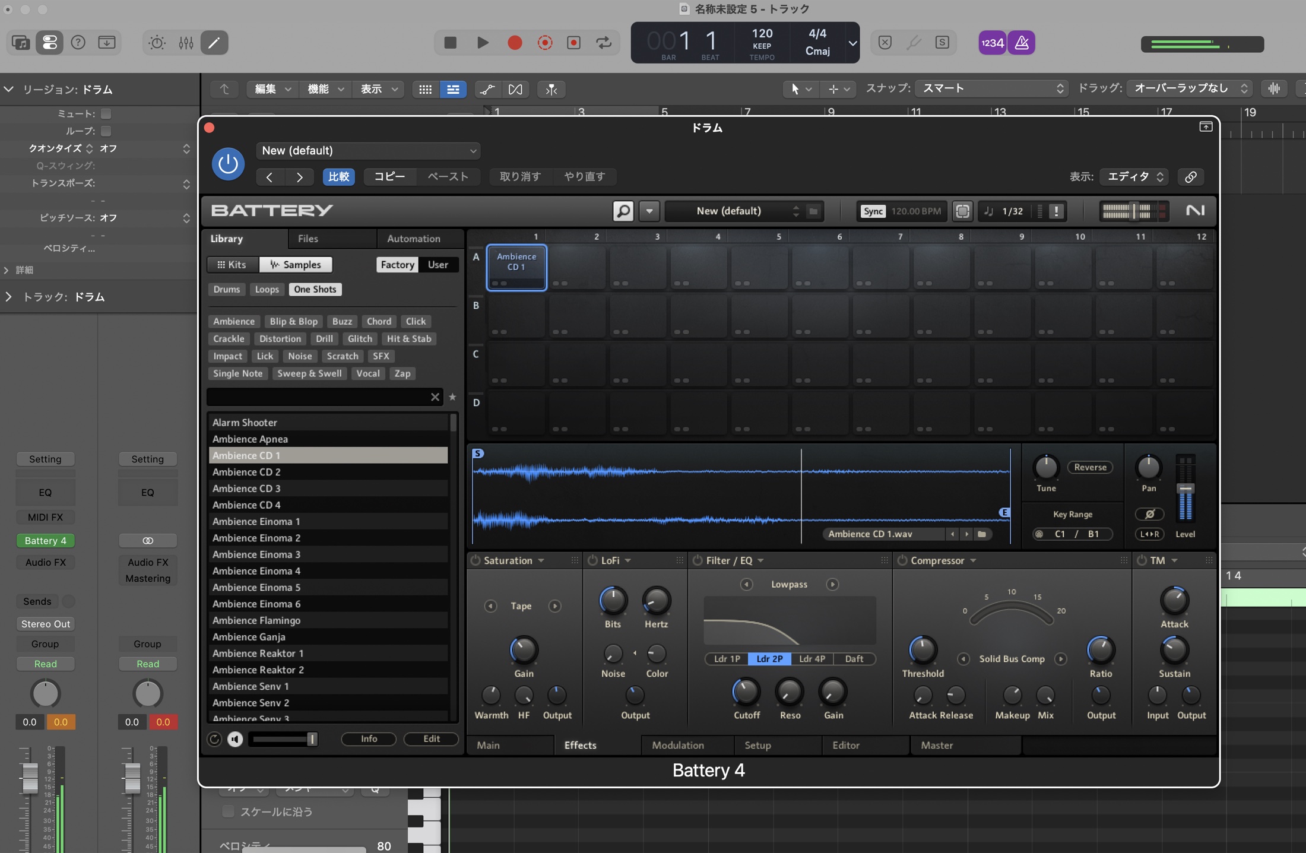Screen dimensions: 1306x853
Task: Open the mixer sliders icon in toolbar
Action: [x=186, y=43]
